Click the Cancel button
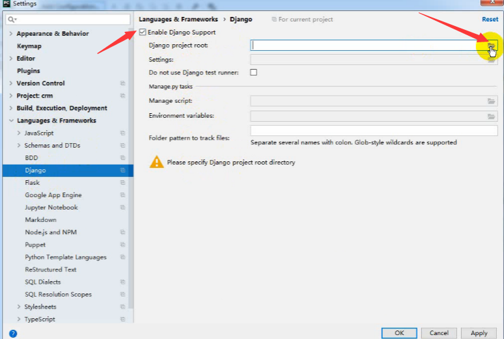 pyautogui.click(x=439, y=333)
